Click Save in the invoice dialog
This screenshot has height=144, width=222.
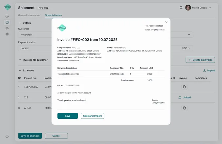click(68, 116)
